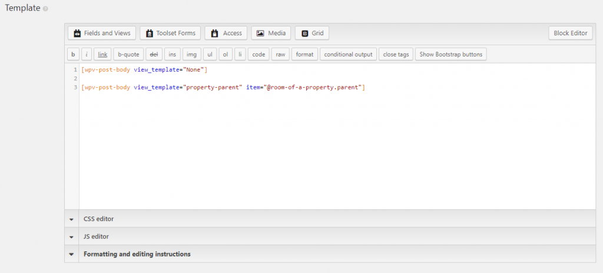The width and height of the screenshot is (603, 273).
Task: Click the JS editor section title
Action: coord(96,237)
